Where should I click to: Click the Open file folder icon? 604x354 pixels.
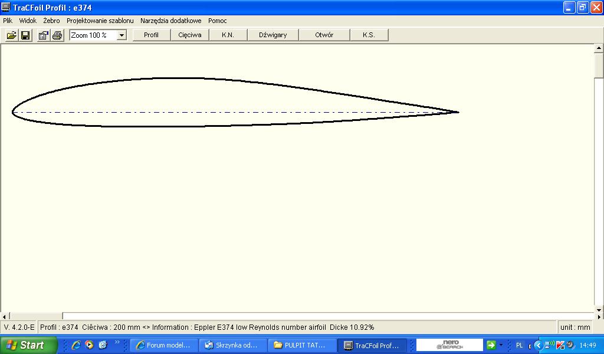click(x=11, y=35)
